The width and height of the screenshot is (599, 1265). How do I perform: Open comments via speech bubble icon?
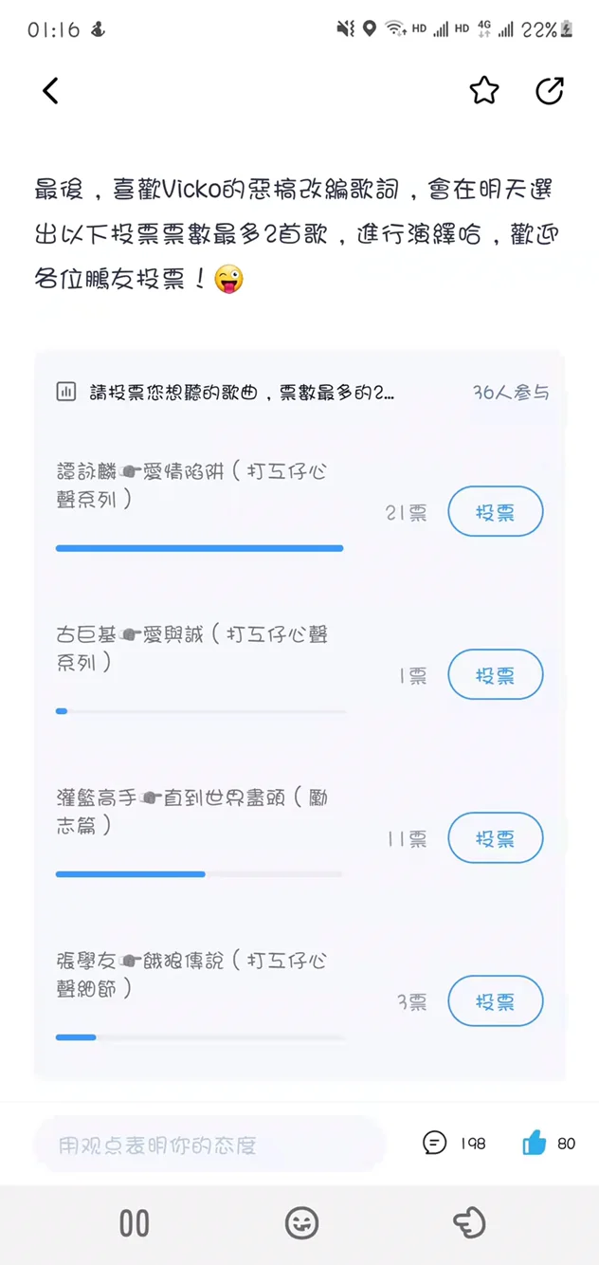click(x=434, y=1143)
